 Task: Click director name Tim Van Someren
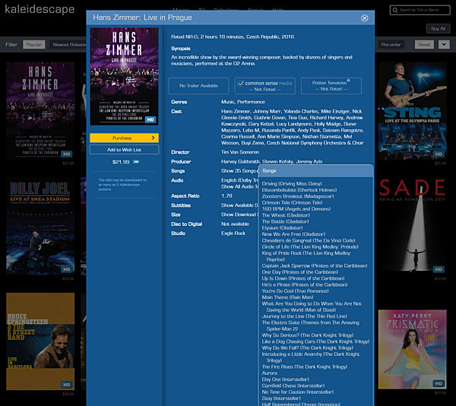point(240,152)
